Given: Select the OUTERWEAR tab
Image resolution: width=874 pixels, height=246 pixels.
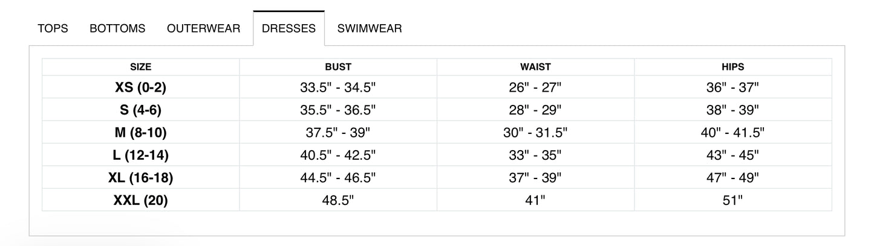Looking at the screenshot, I should tap(203, 28).
